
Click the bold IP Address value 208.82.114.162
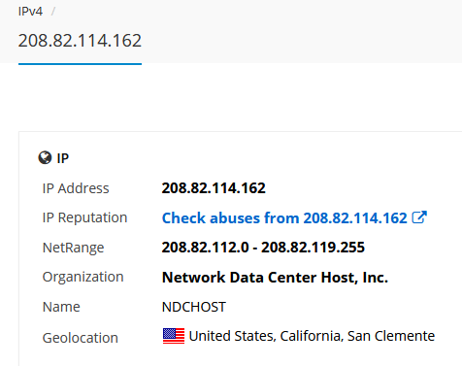point(214,188)
